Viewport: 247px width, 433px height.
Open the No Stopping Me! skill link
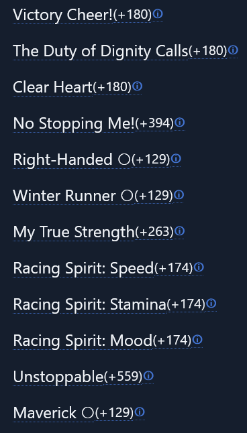pos(74,123)
